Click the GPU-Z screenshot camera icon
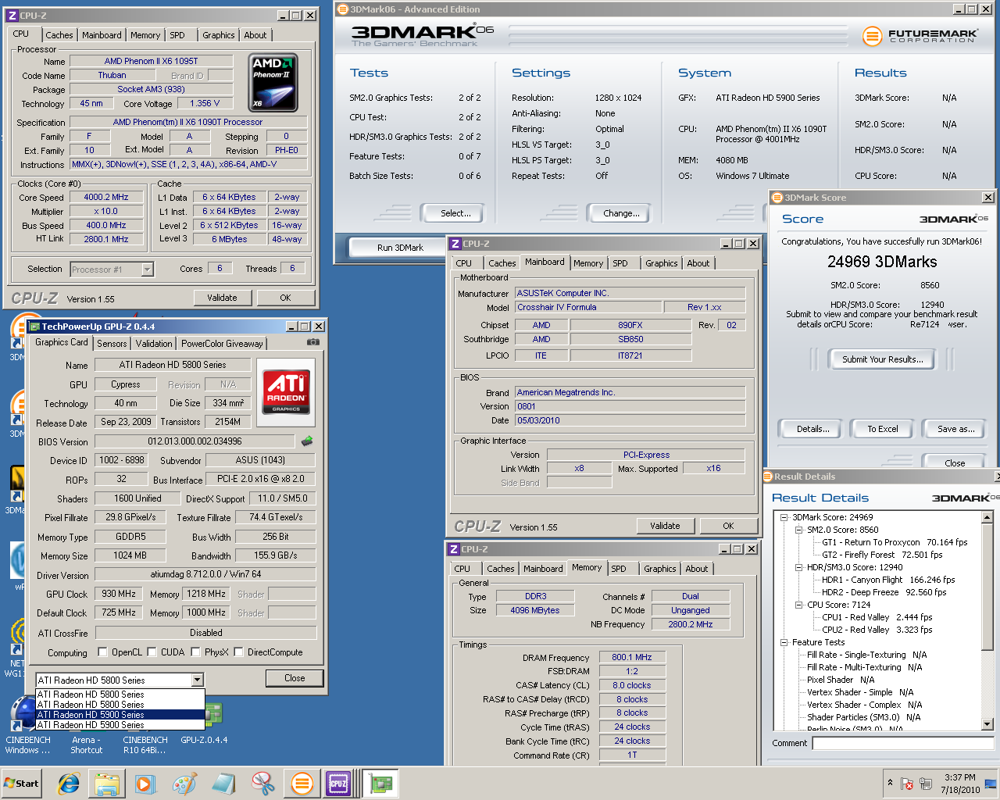 312,342
